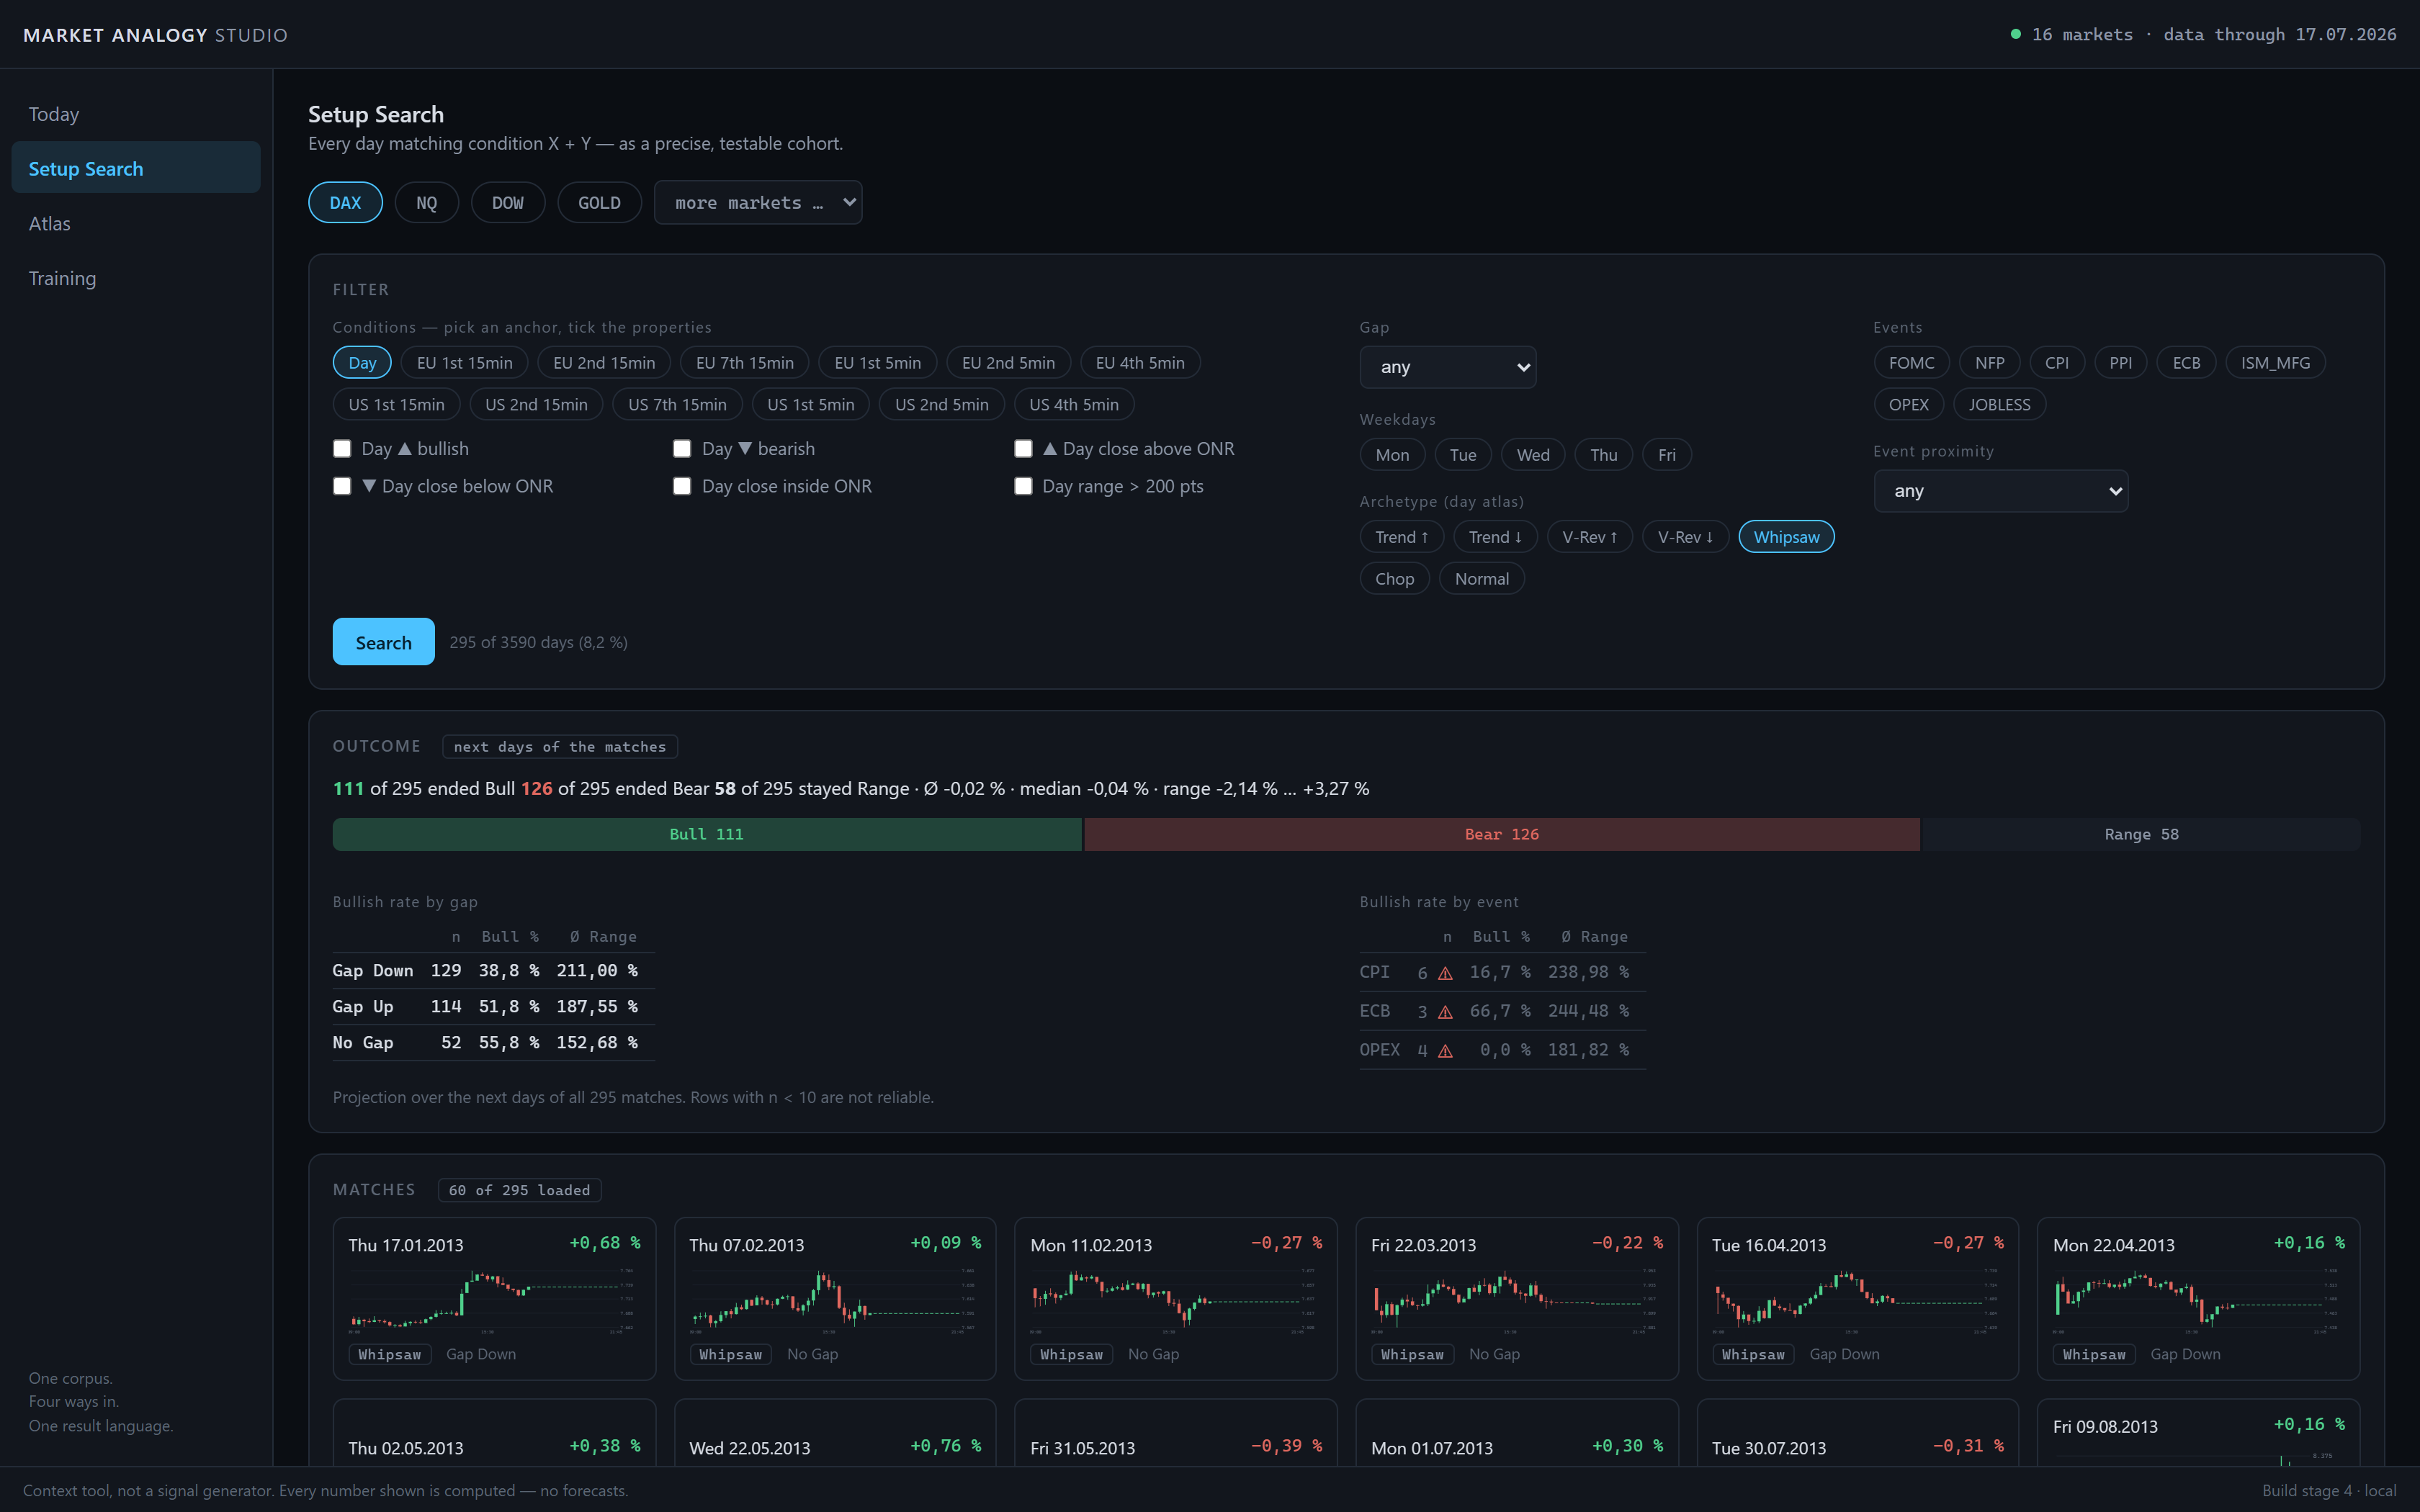Screen dimensions: 2420x1512
Task: Choose the US 7th 15min anchor
Action: tap(678, 405)
